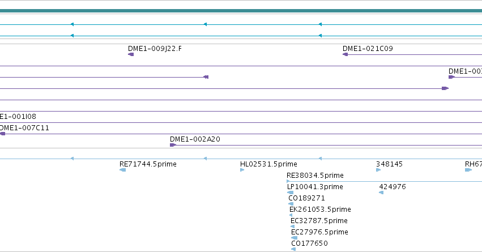Click the CO189271 feature label

point(306,198)
